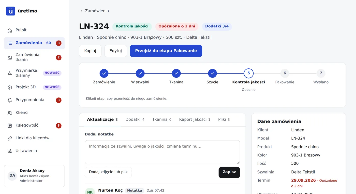Click stage 5 Kontrola jakości circle
The image size is (356, 194).
(x=249, y=73)
